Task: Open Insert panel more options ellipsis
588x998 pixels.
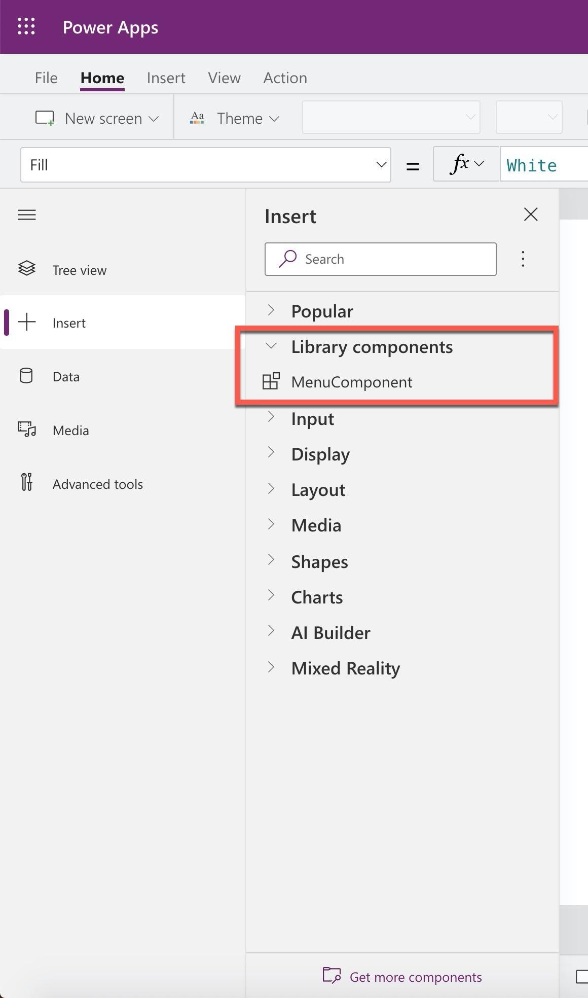Action: point(523,259)
